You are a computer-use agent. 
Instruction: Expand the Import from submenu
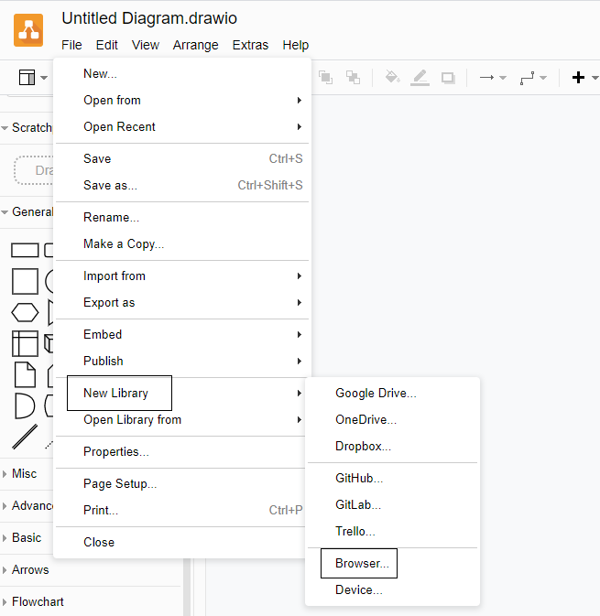(x=182, y=276)
